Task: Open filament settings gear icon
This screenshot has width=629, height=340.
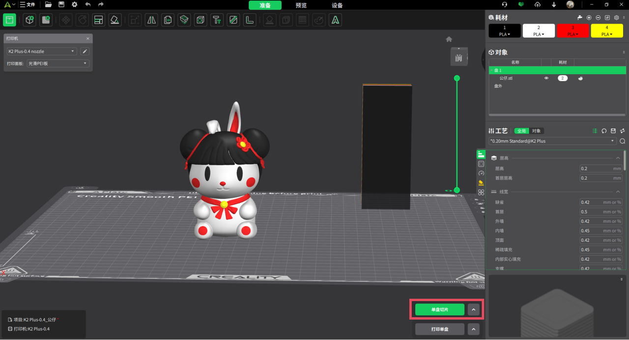Action: [x=617, y=18]
